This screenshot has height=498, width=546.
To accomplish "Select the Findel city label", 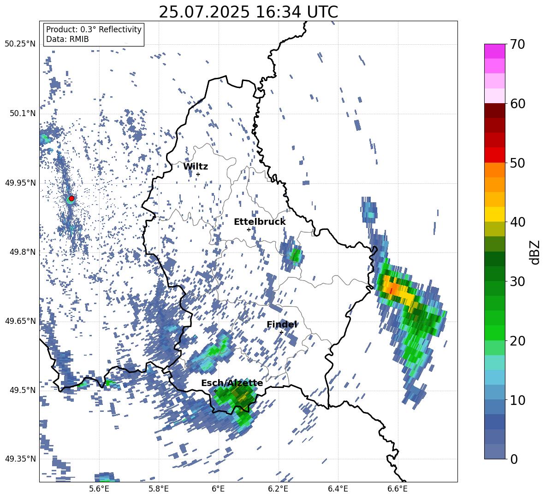I will pyautogui.click(x=282, y=324).
